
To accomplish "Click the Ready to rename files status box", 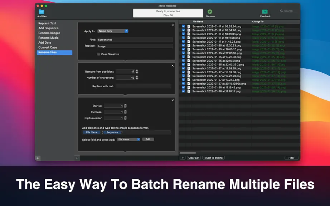I will coord(168,13).
